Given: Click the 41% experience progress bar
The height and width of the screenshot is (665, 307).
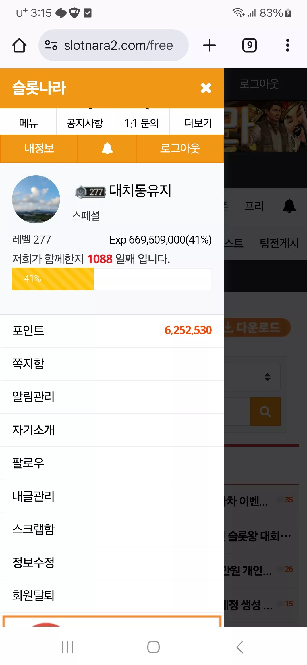Looking at the screenshot, I should coord(111,279).
